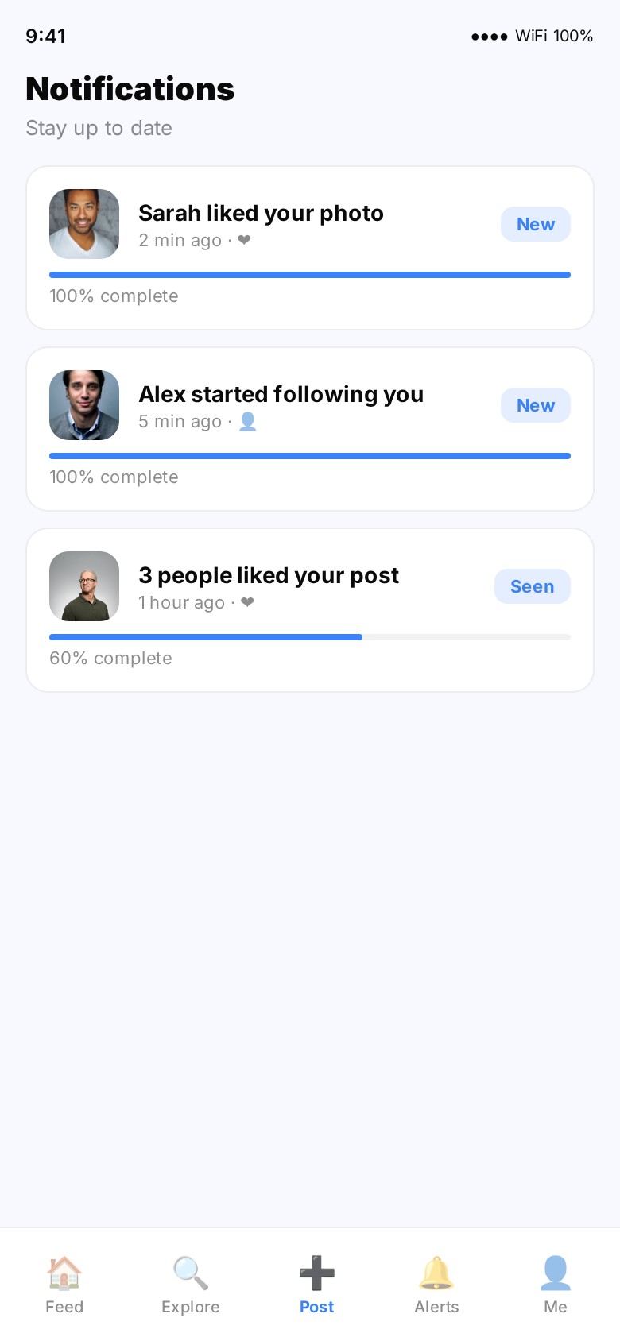Image resolution: width=620 pixels, height=1341 pixels.
Task: Open the Notifications heading
Action: point(130,88)
